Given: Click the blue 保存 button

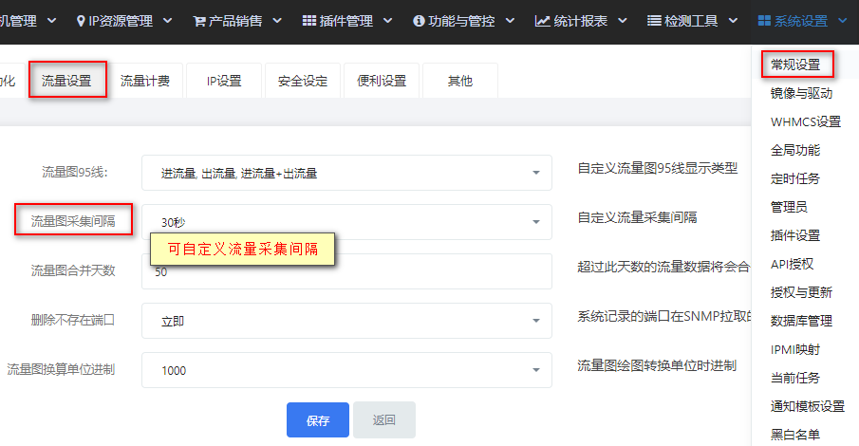Looking at the screenshot, I should [318, 419].
